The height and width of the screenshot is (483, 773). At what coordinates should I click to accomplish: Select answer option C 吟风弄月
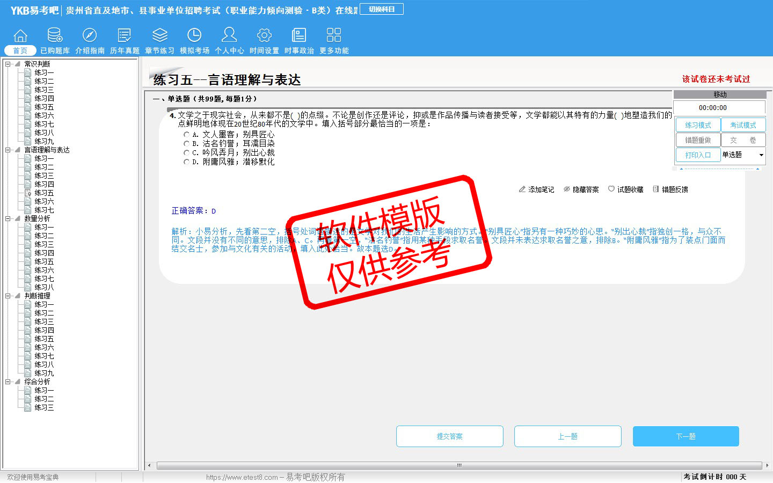click(x=186, y=153)
